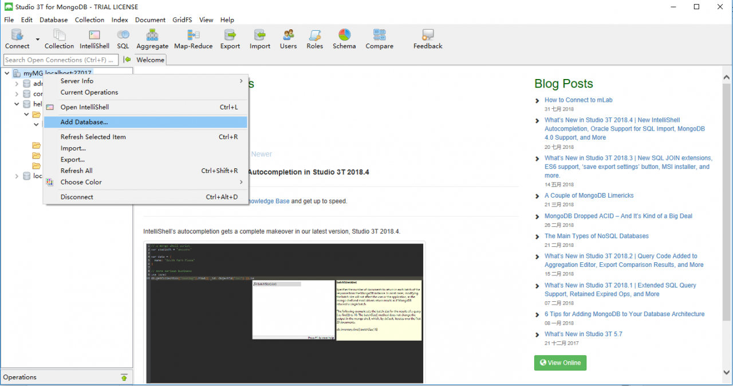Open the Schema analyzer icon

pos(344,39)
